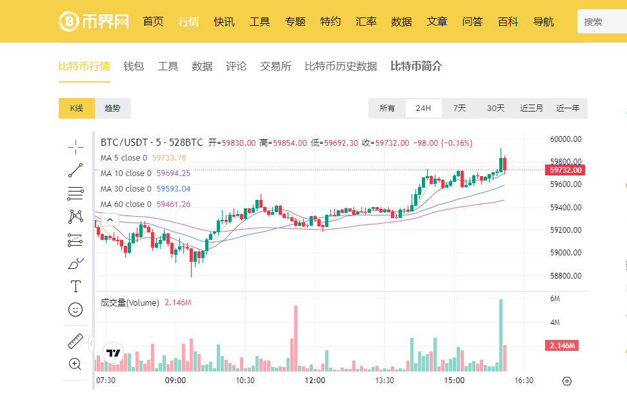
Task: Click the TradingView logo on chart
Action: coord(113,353)
